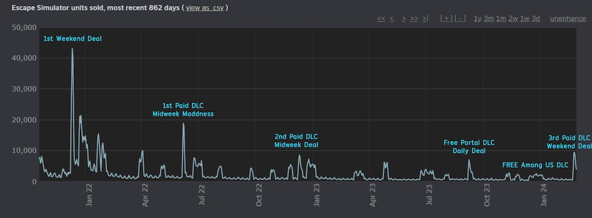Click the 'Apr 22' x-axis label
This screenshot has height=218, width=592.
[x=146, y=196]
